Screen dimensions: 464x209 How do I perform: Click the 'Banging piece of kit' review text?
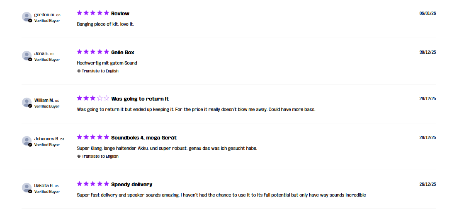[105, 24]
